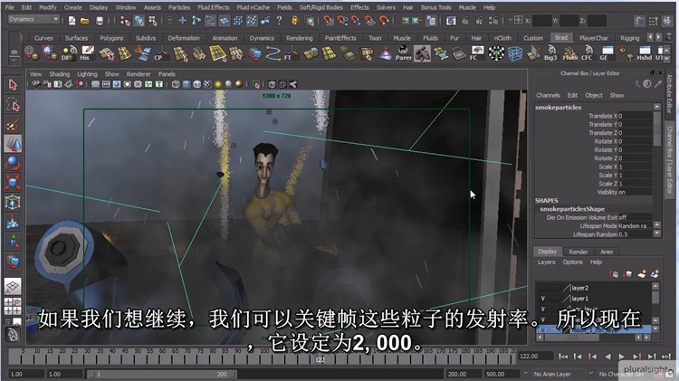Click channel box scroll up arrow
Screen dimensions: 679x381
pos(657,107)
